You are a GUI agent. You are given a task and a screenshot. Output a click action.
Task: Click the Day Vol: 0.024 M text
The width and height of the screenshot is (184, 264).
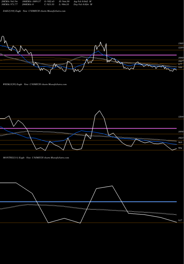83,4
